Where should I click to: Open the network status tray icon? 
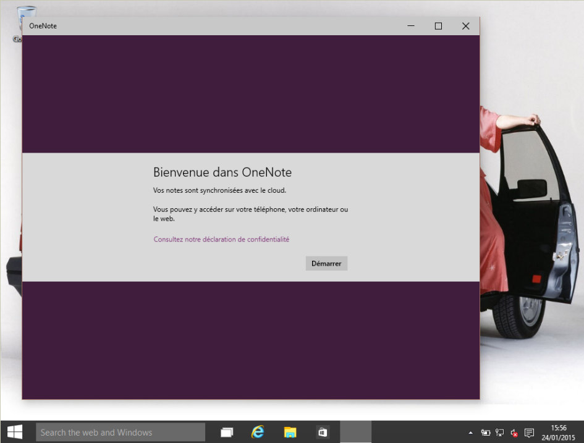(x=500, y=433)
